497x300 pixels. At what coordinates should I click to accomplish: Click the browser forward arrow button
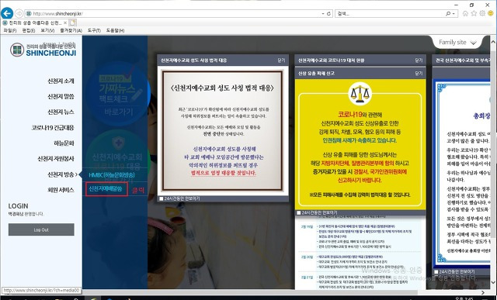(x=19, y=13)
